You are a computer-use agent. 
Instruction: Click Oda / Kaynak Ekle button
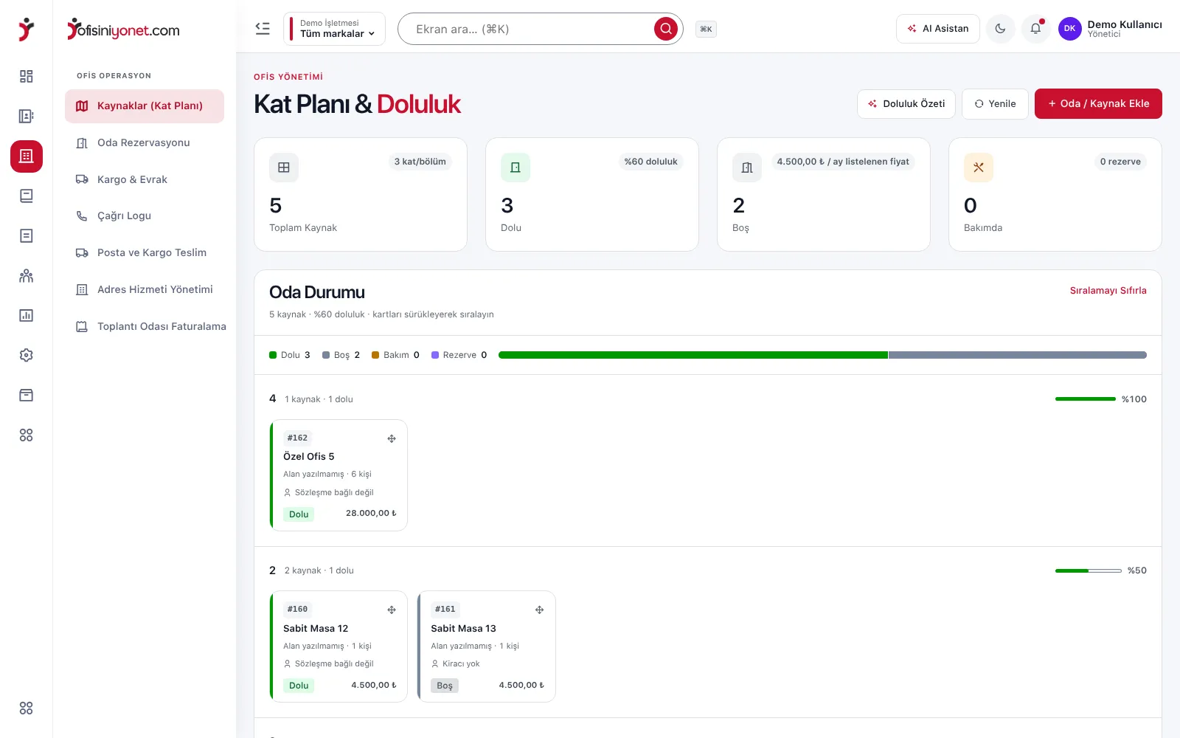click(1098, 104)
